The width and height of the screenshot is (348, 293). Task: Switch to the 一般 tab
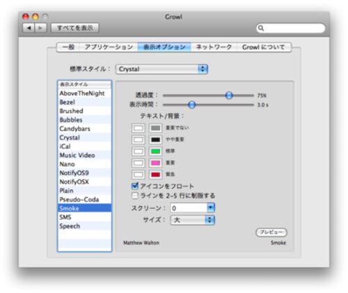pos(68,47)
